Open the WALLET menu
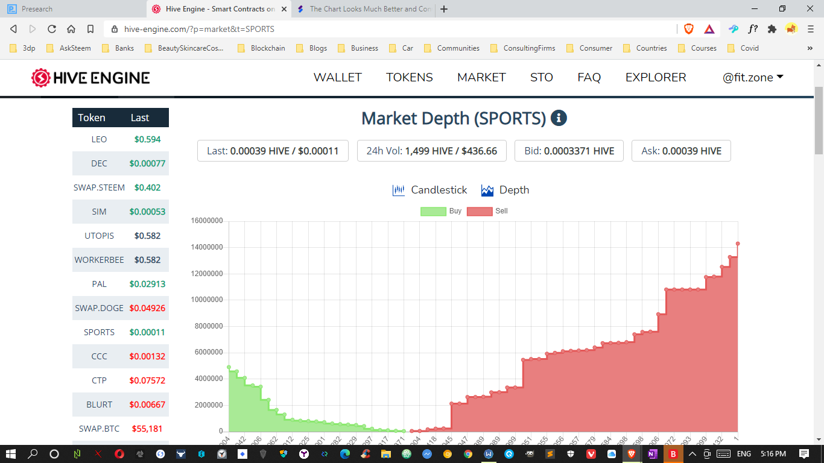 pos(338,77)
